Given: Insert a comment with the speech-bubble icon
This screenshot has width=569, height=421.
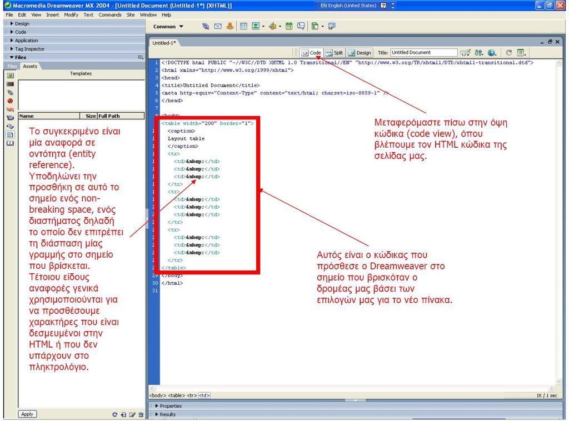Looking at the screenshot, I should pyautogui.click(x=301, y=26).
